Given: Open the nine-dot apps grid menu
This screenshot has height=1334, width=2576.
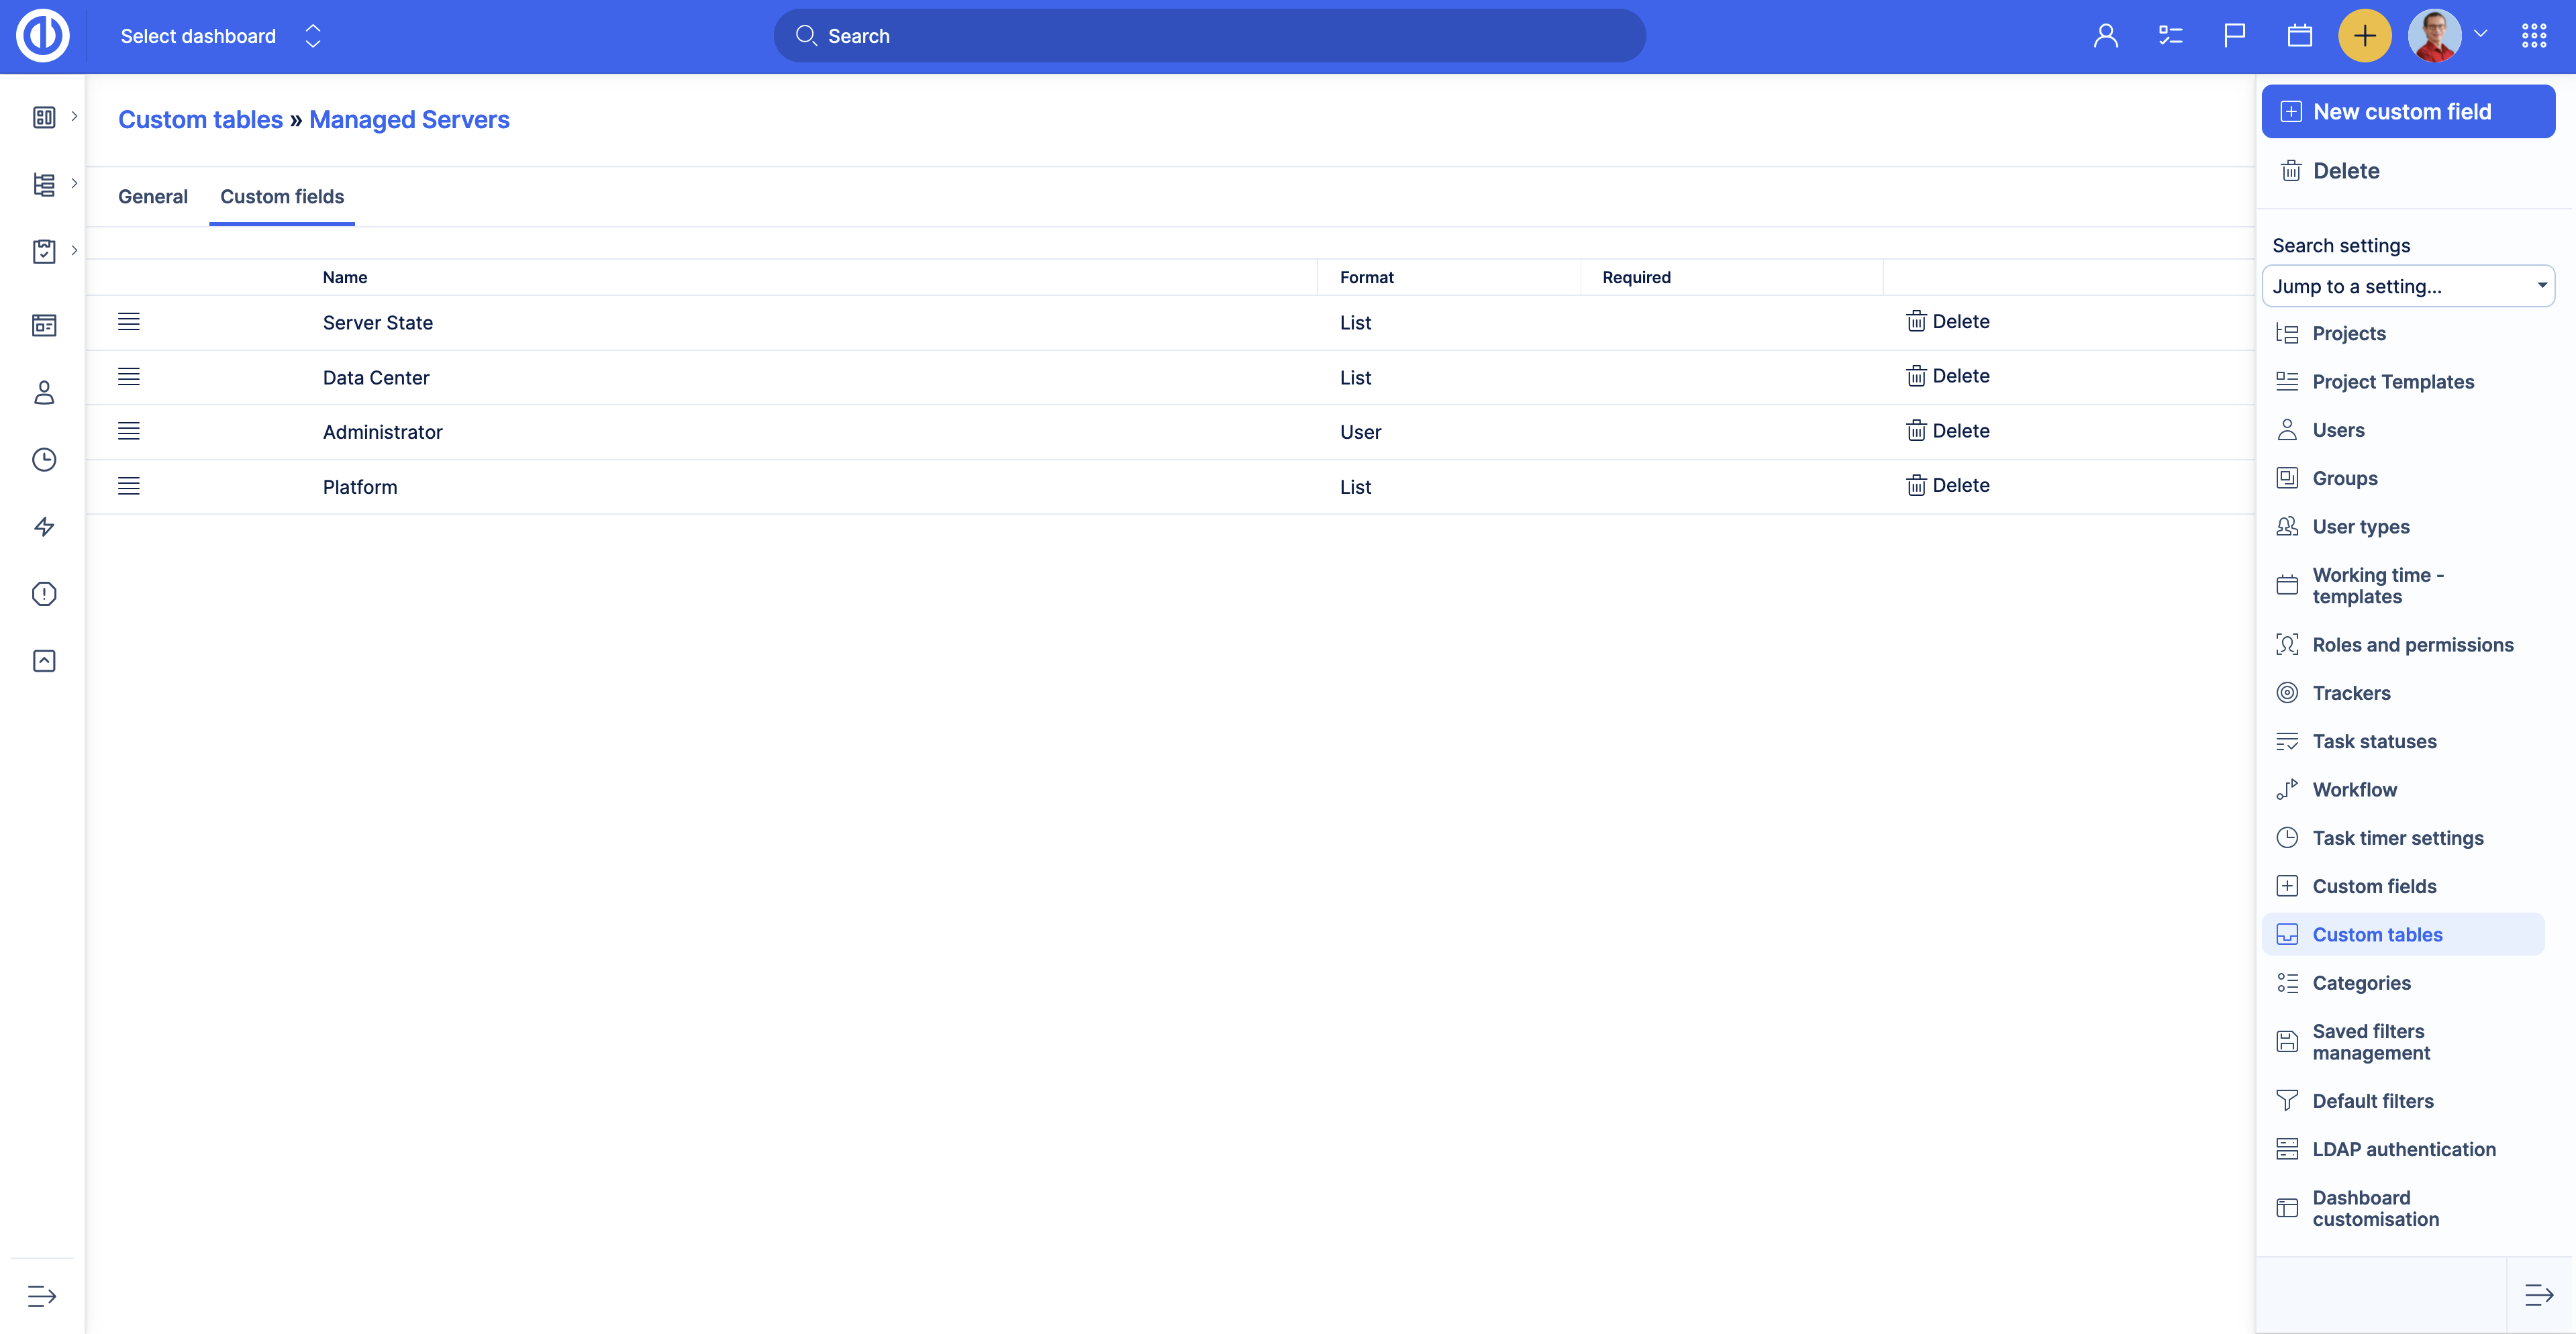Looking at the screenshot, I should [x=2533, y=36].
